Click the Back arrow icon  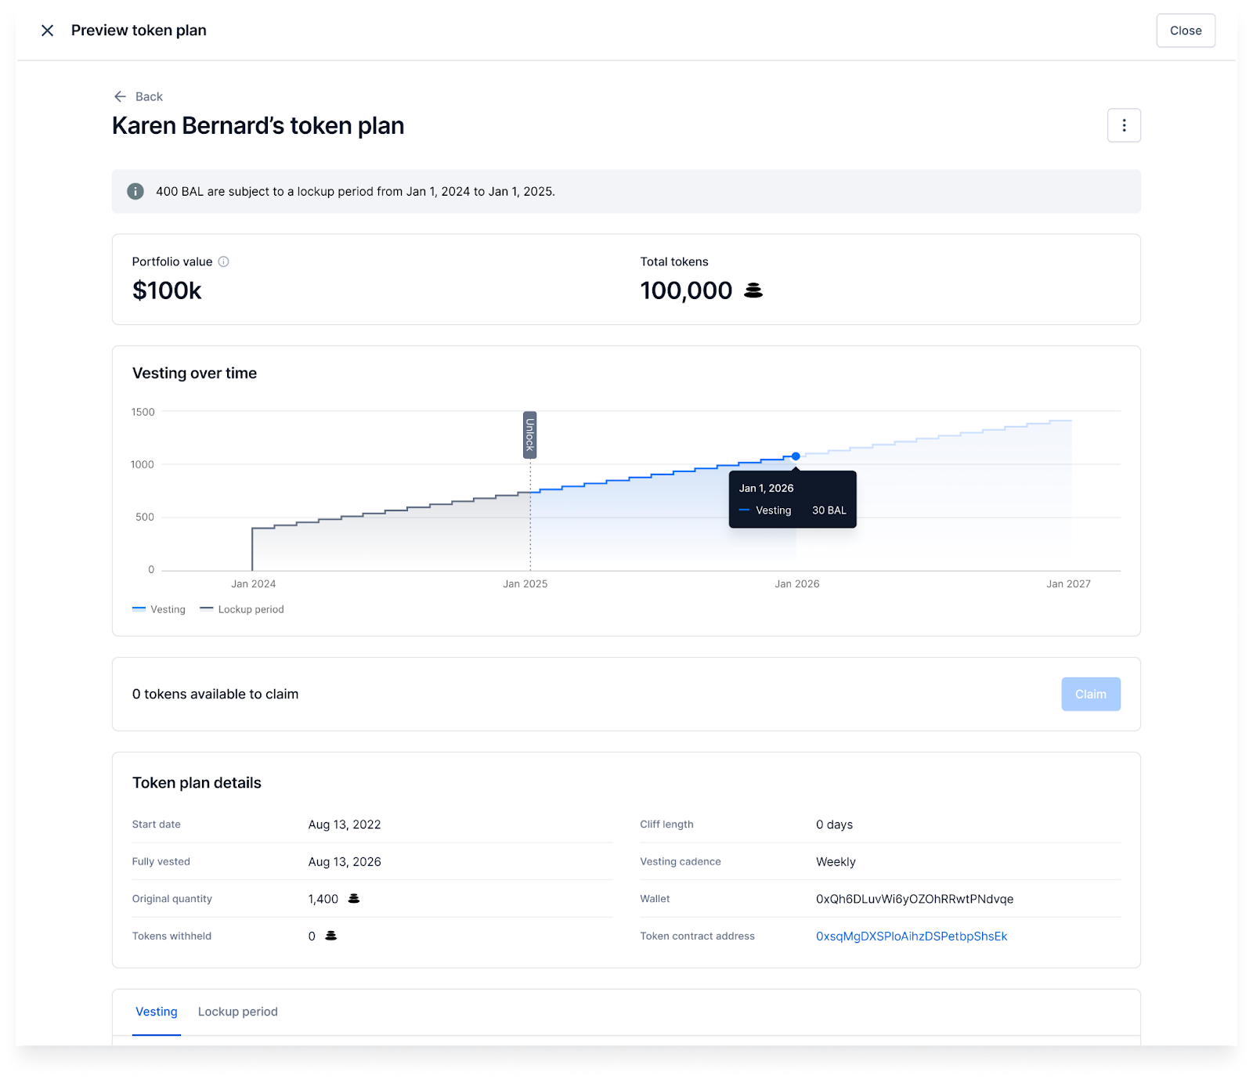click(119, 96)
